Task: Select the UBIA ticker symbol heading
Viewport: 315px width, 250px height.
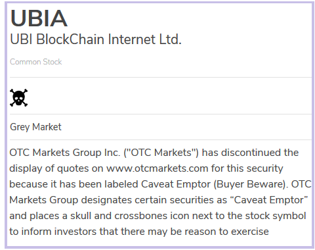Action: (39, 18)
